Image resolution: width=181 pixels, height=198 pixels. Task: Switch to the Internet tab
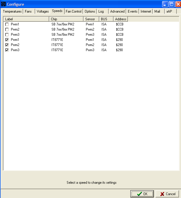(x=146, y=11)
